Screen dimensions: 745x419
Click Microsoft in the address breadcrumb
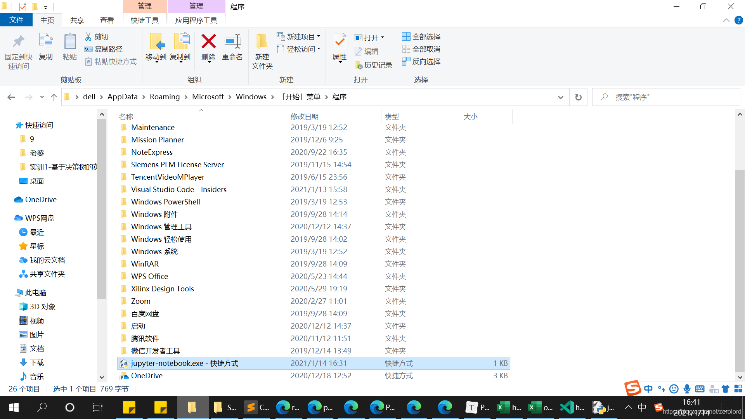pyautogui.click(x=208, y=97)
